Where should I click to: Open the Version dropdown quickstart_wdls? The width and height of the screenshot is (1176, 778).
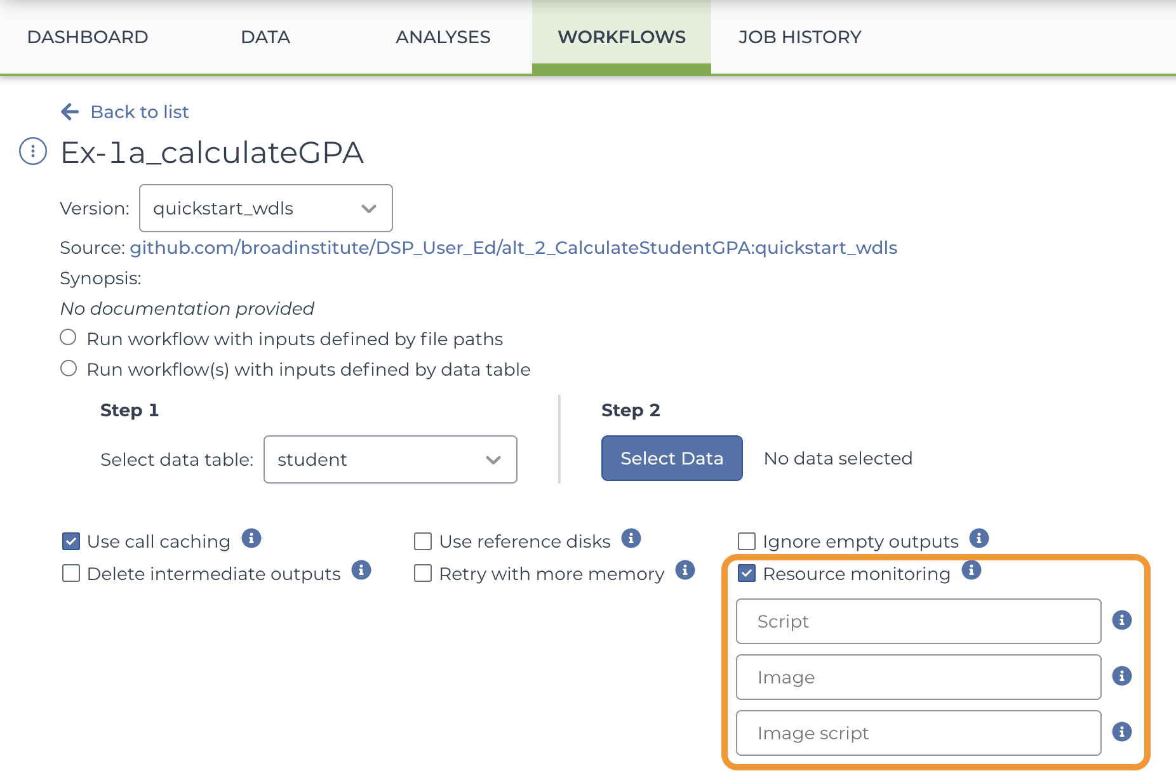266,208
